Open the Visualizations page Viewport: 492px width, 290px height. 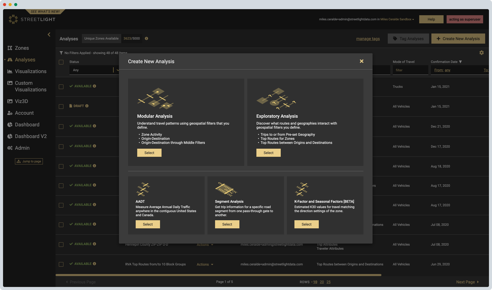30,71
